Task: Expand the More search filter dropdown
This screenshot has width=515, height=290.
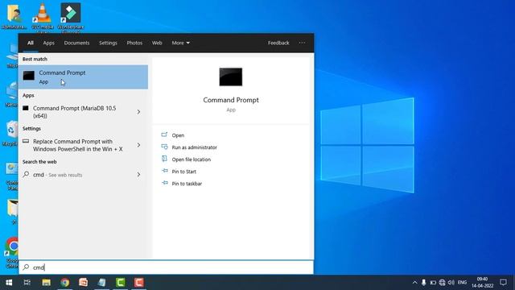Action: pos(180,43)
